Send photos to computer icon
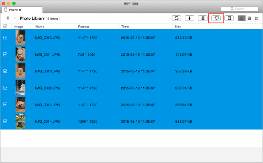 (216, 18)
